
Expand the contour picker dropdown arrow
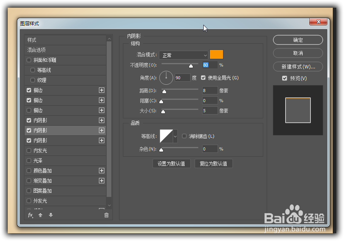coord(175,136)
